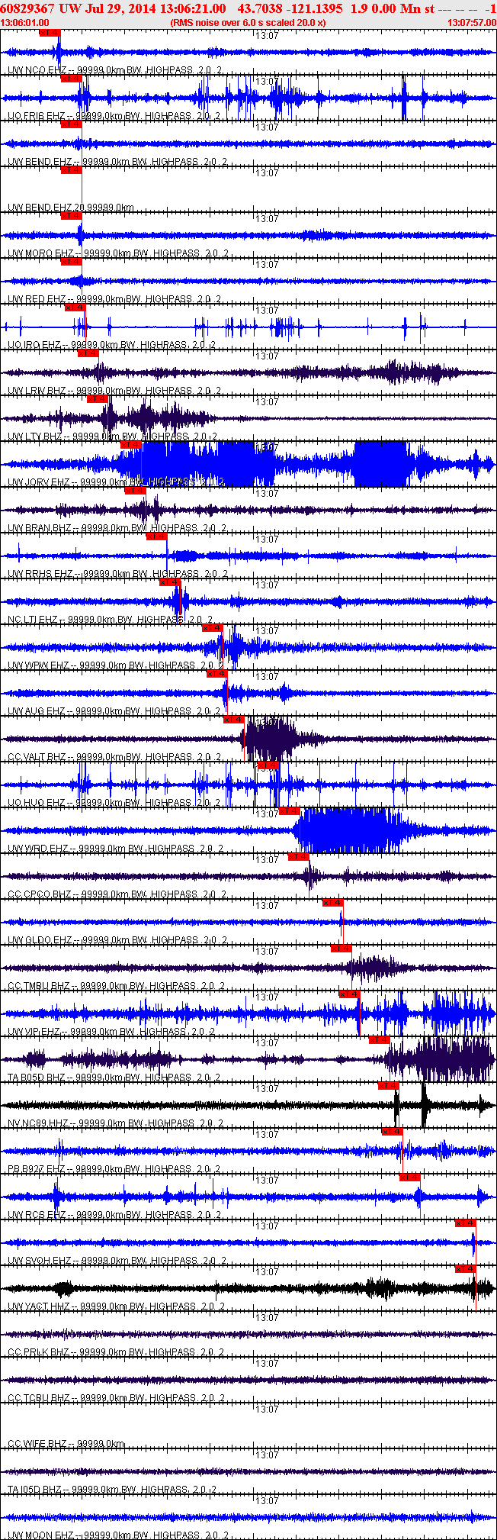Click the RMS noise scaling text in header
Screen dimensions: 497x1540
coord(248,23)
